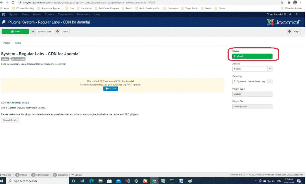
Task: Click the Messages counter in footer
Action: click(x=60, y=175)
